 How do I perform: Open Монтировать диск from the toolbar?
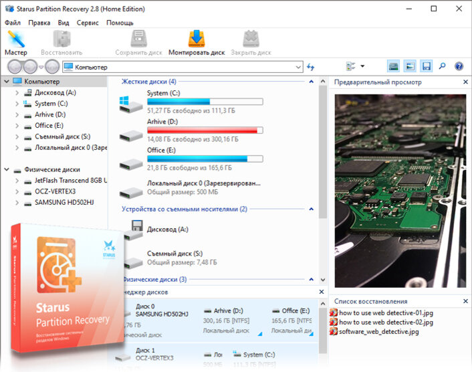(x=197, y=43)
